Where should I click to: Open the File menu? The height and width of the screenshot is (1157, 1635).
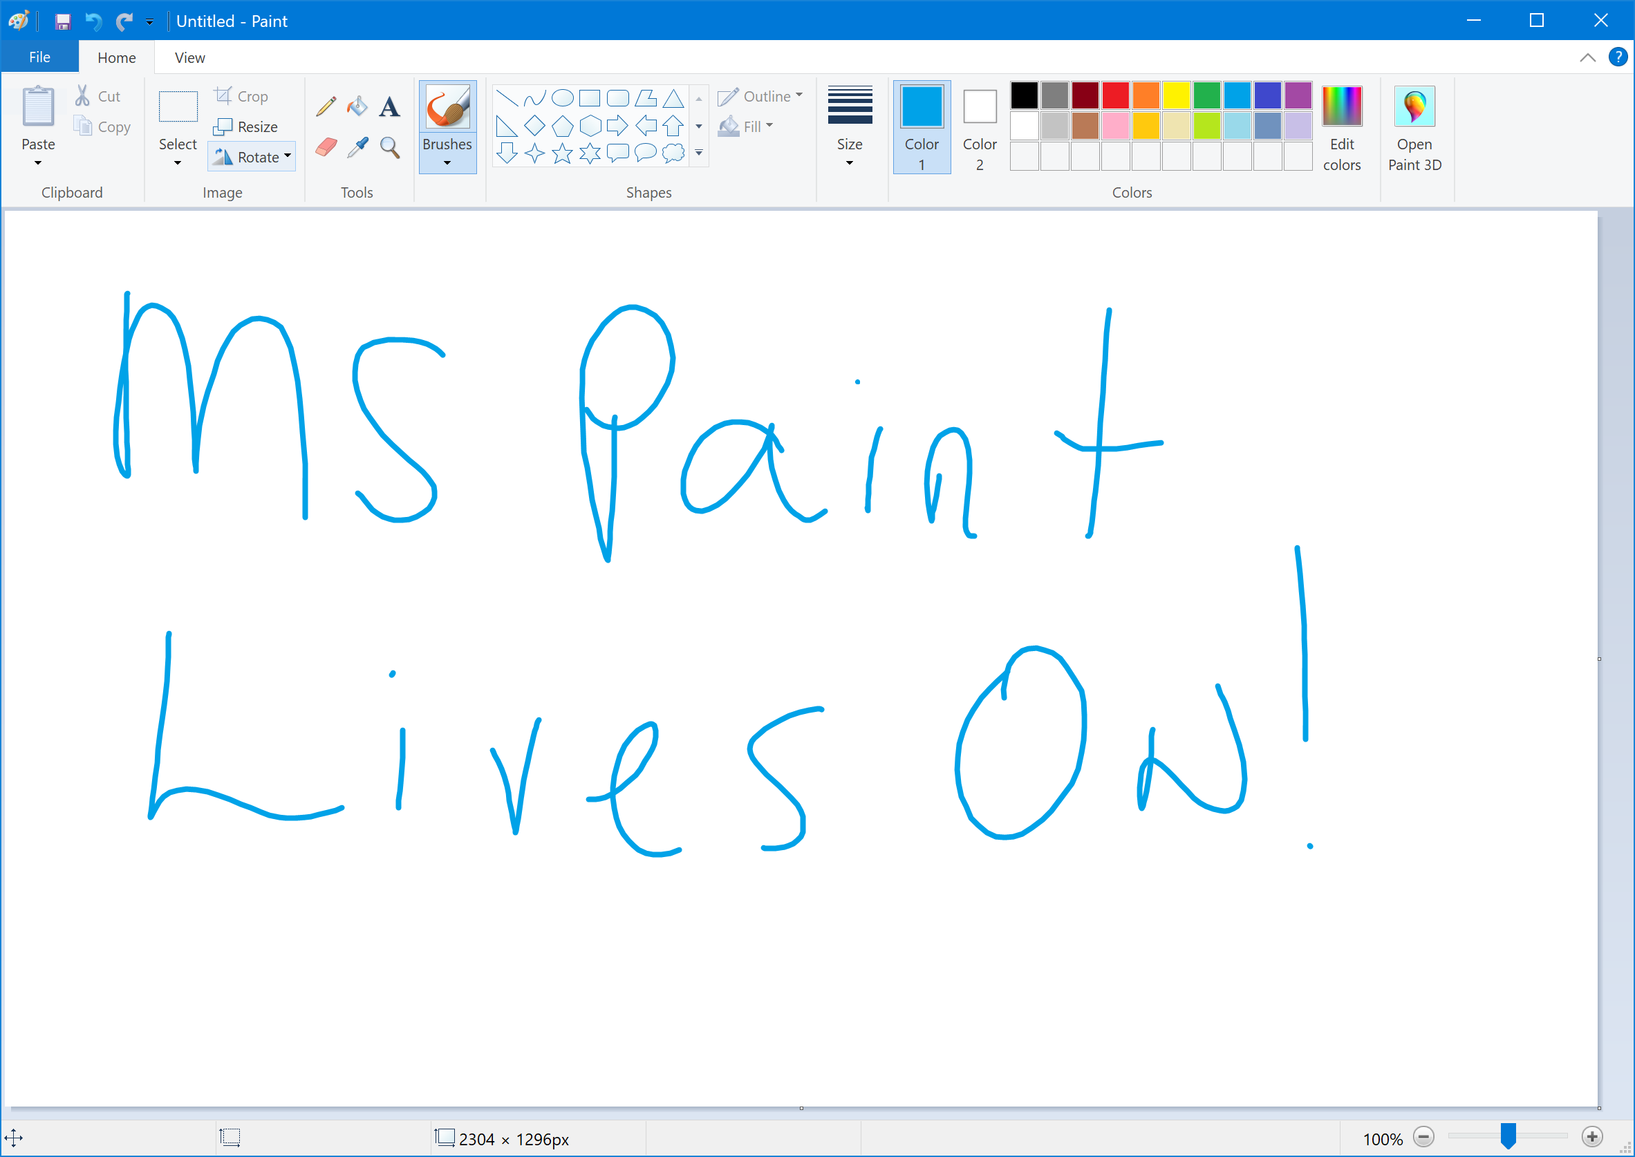tap(39, 57)
